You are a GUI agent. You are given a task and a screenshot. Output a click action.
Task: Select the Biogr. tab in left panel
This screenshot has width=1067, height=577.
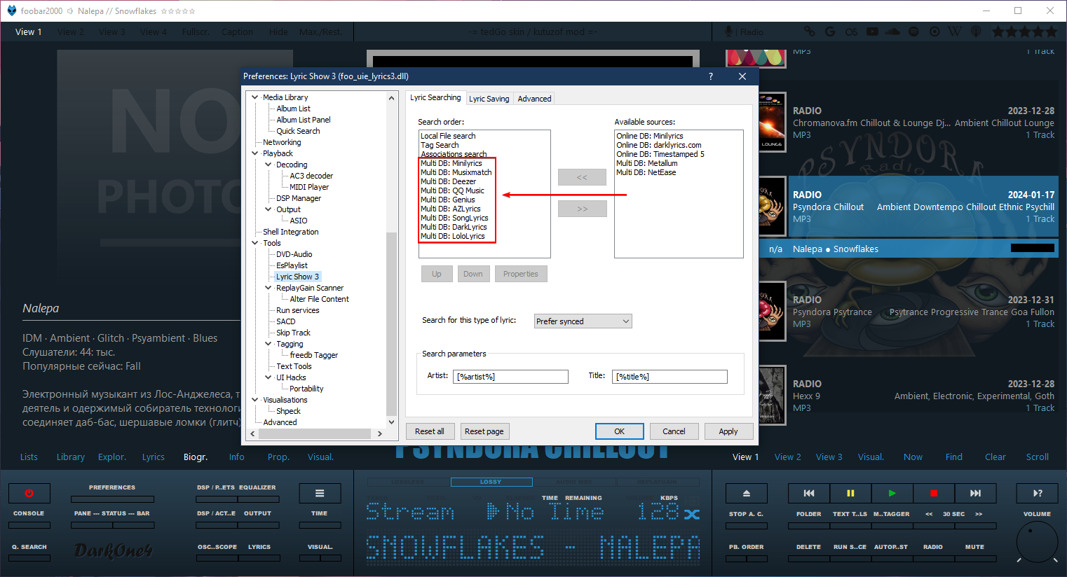[196, 457]
